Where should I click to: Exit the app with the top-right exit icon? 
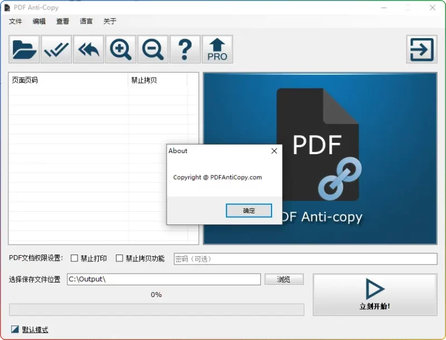pyautogui.click(x=421, y=49)
